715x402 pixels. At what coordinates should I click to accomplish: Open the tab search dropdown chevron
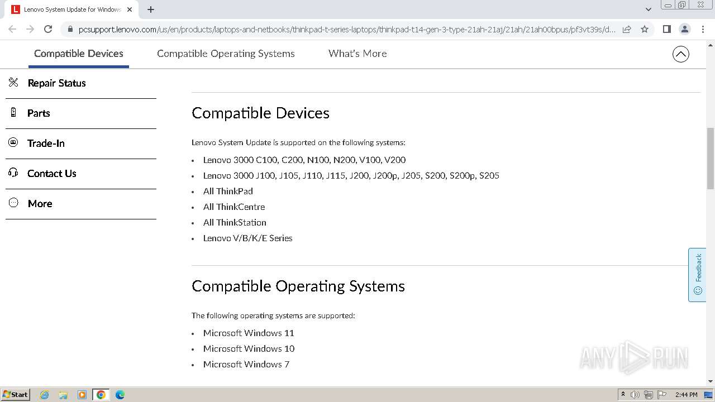click(x=649, y=9)
